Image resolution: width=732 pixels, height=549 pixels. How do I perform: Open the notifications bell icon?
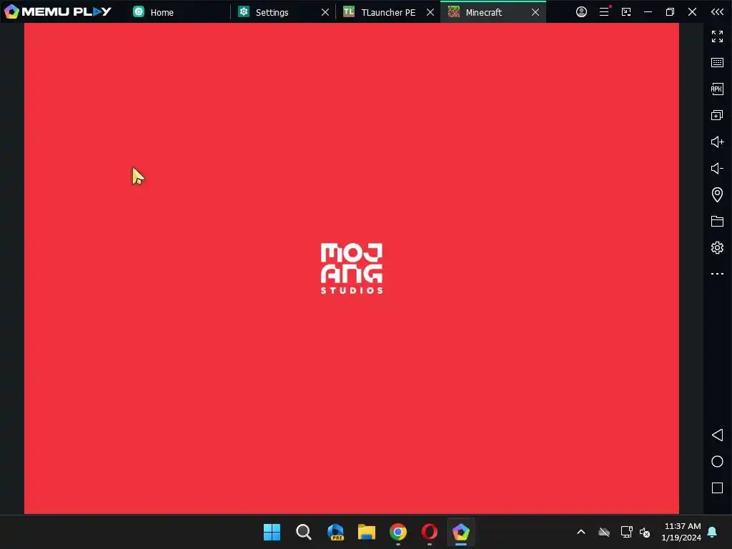(713, 532)
